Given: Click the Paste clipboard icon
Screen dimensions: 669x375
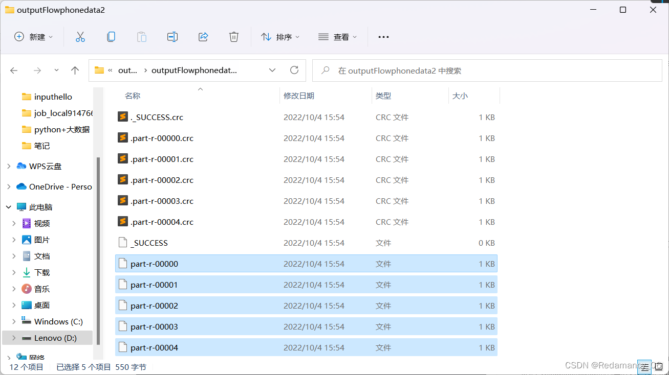Looking at the screenshot, I should coord(142,37).
